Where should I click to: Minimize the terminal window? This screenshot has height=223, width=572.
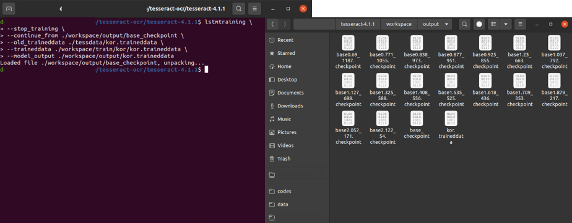coord(272,9)
